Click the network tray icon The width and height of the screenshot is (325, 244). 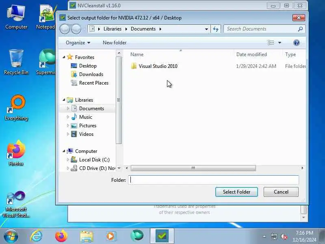tap(274, 236)
